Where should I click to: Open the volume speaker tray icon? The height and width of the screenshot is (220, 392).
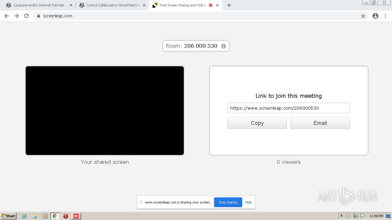pos(348,216)
